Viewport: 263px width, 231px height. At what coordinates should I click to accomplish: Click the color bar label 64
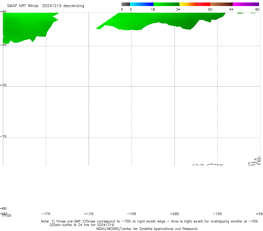[231, 9]
